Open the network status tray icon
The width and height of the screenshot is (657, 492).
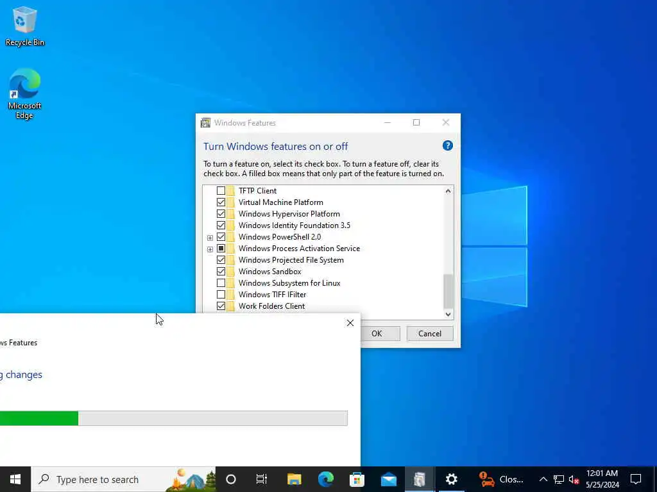click(559, 479)
